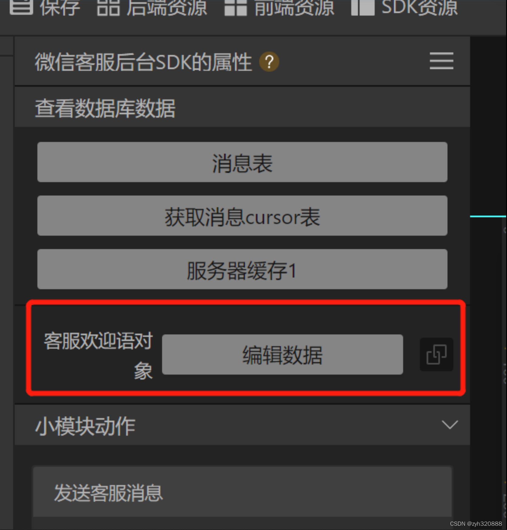Open the 获取消息cursor表 table
This screenshot has width=507, height=530.
tap(242, 216)
